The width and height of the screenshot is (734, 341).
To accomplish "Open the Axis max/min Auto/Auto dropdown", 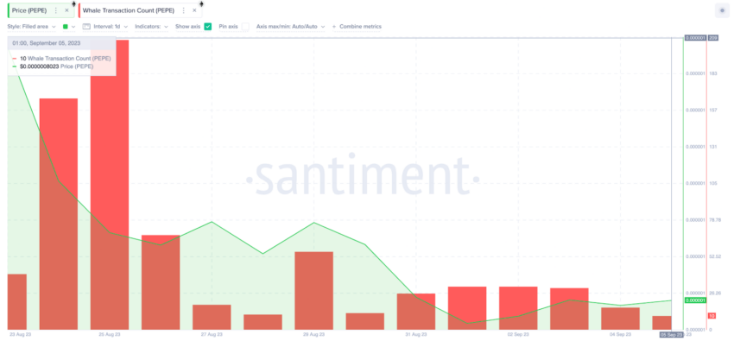I will [x=290, y=27].
